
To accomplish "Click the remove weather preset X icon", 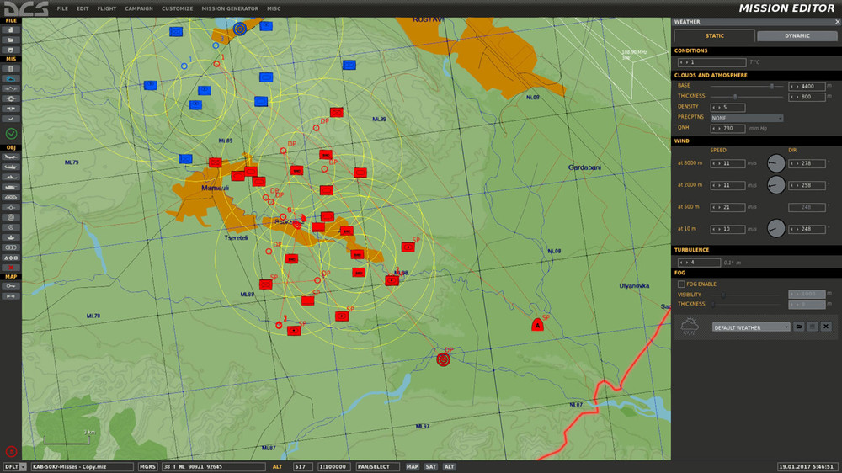I will click(x=826, y=327).
